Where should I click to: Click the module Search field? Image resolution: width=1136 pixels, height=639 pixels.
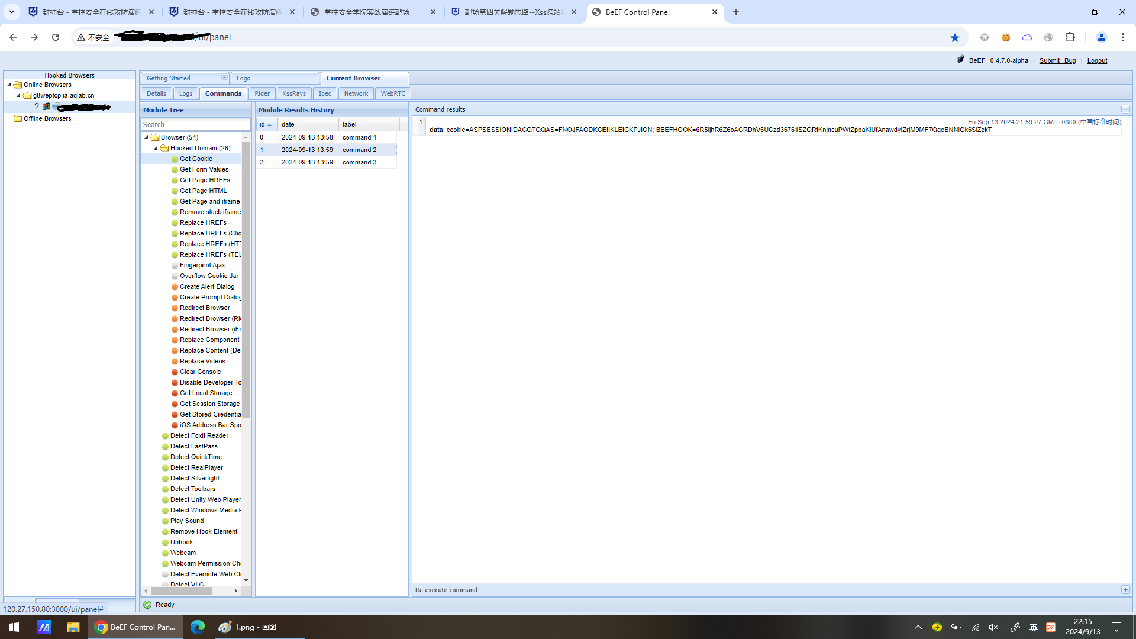[x=196, y=124]
